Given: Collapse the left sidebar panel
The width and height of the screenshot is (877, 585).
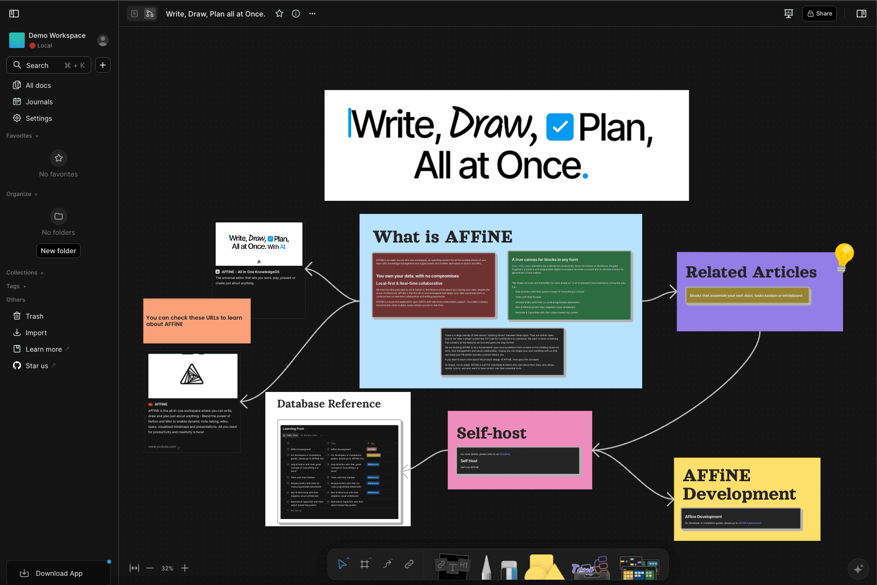Looking at the screenshot, I should coord(14,14).
